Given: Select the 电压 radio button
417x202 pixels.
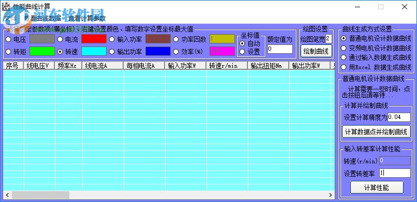Looking at the screenshot, I should [8, 40].
